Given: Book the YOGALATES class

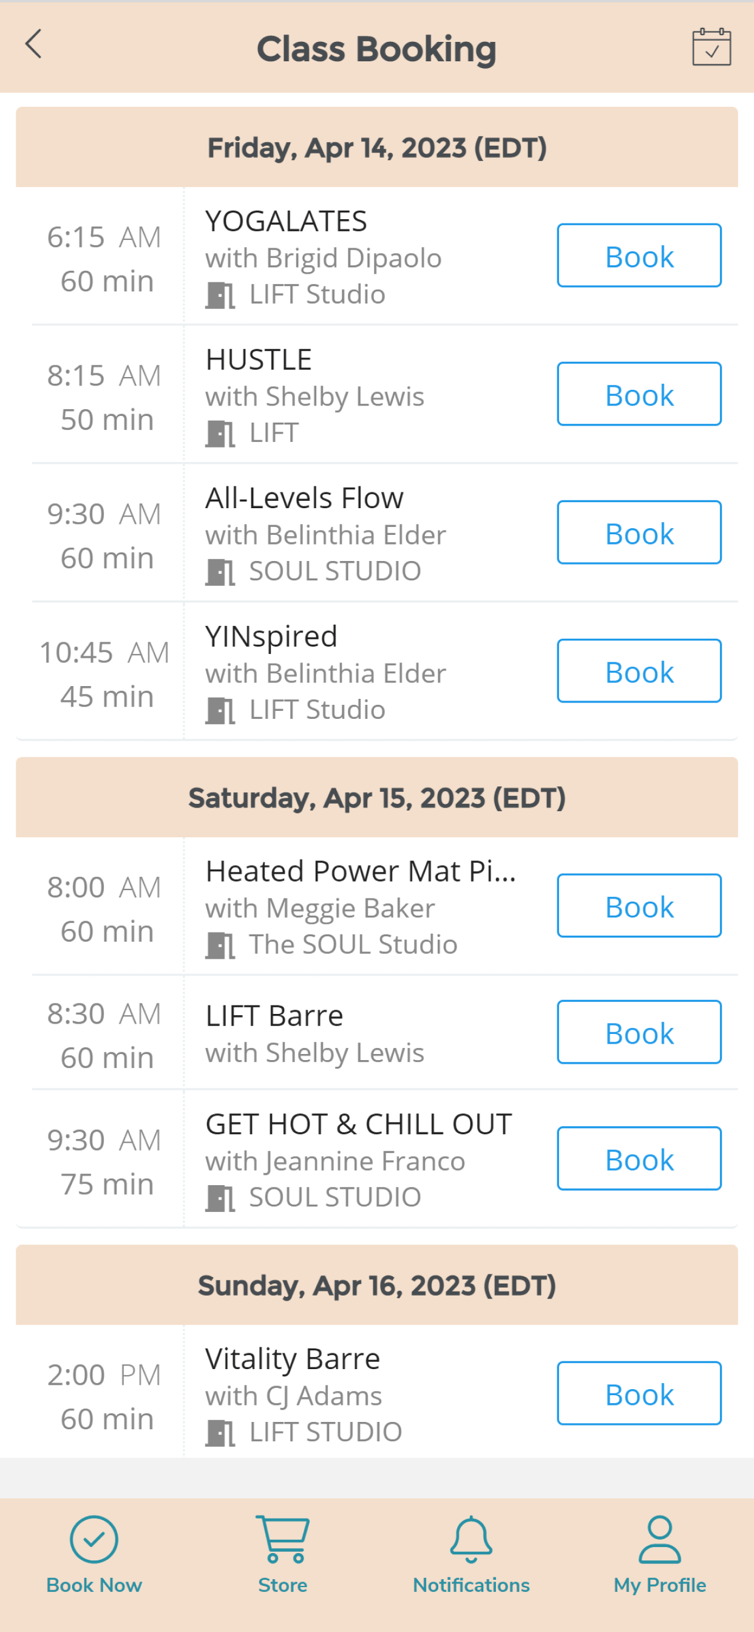Looking at the screenshot, I should (639, 256).
